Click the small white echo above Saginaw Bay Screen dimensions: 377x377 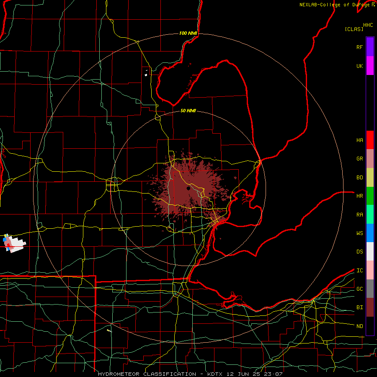click(x=146, y=75)
